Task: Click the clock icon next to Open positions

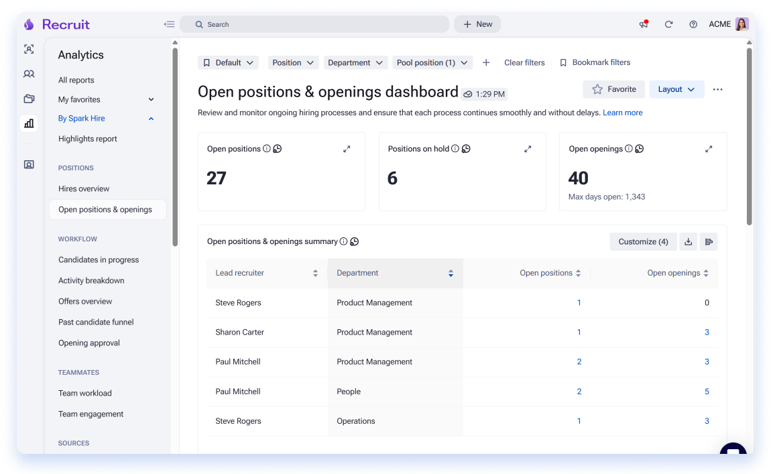Action: [278, 148]
